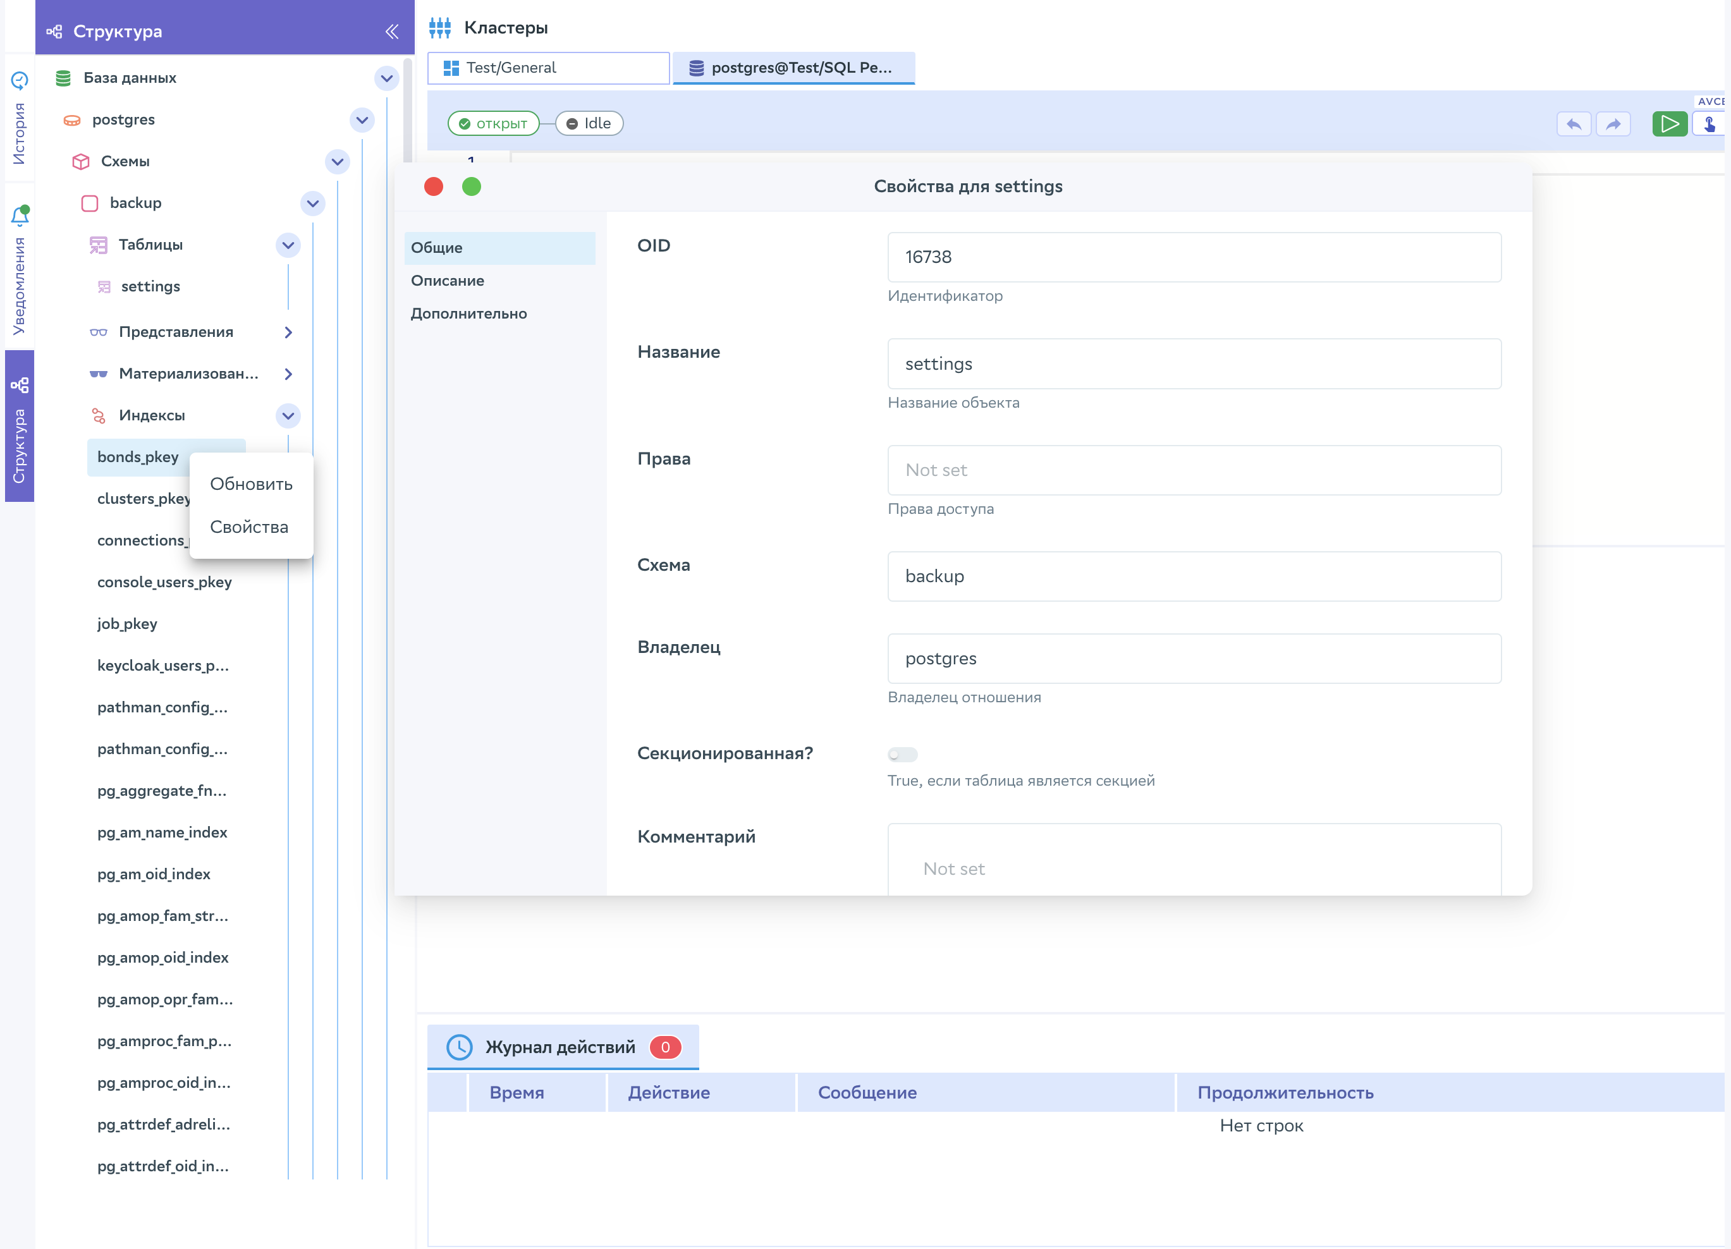The image size is (1731, 1249).
Task: Click the green run query button
Action: (x=1668, y=124)
